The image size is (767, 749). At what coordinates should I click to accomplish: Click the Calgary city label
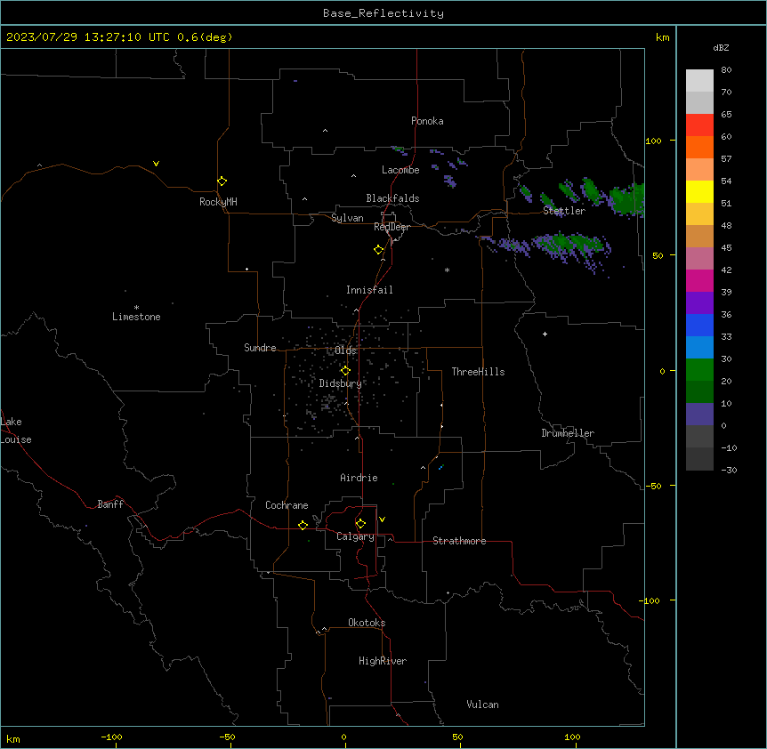tap(355, 536)
